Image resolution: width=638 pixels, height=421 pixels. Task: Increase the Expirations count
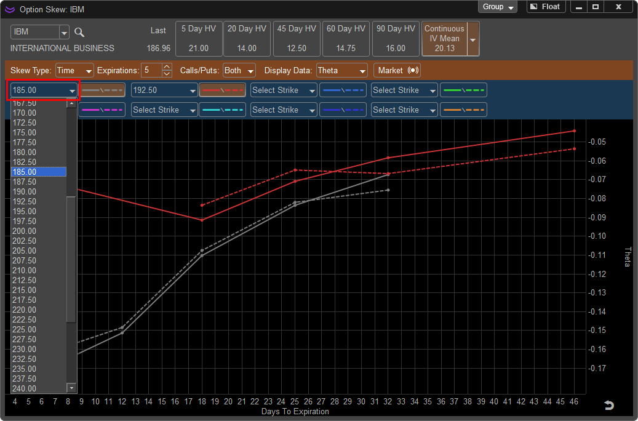[167, 66]
